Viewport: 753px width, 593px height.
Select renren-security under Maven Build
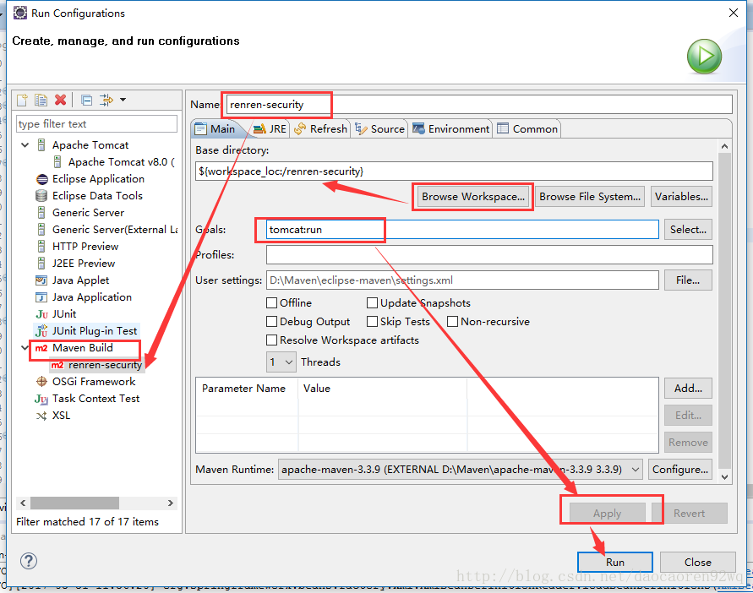click(x=105, y=365)
